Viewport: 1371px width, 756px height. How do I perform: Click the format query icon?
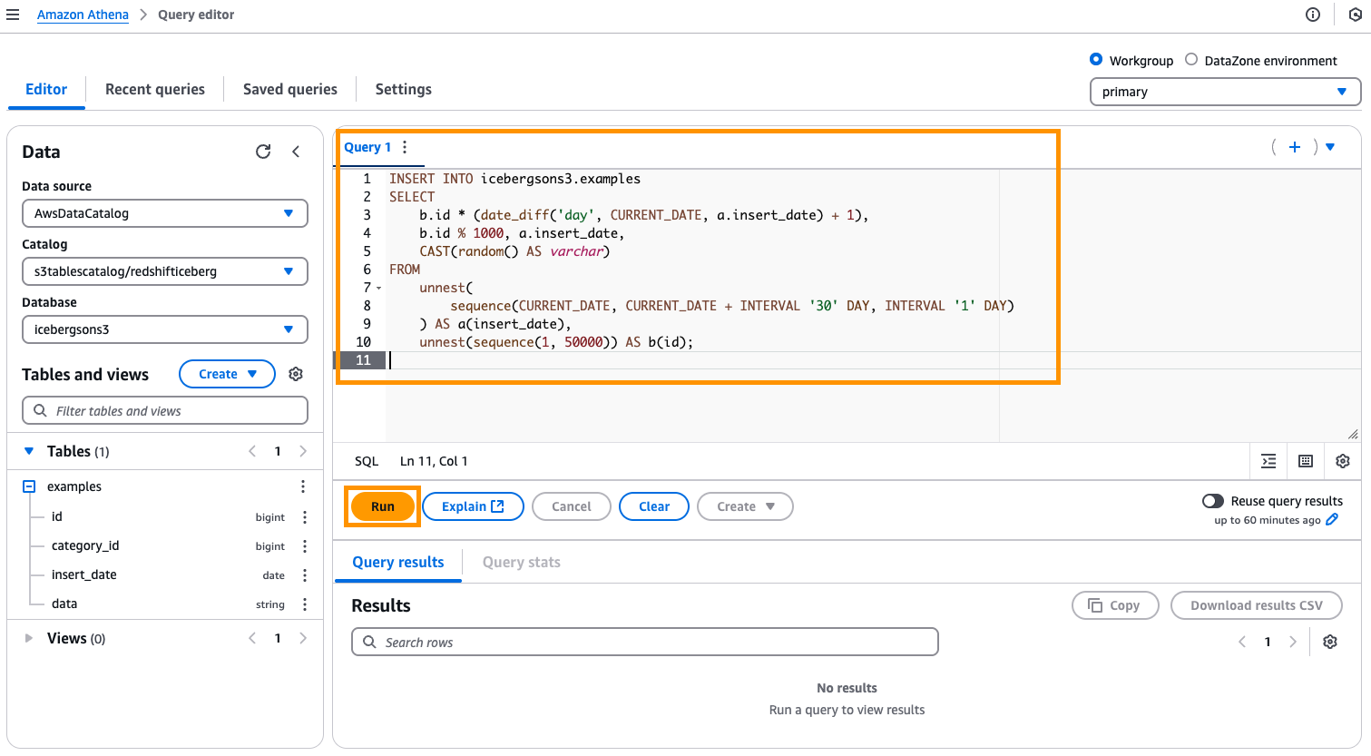[x=1268, y=461]
